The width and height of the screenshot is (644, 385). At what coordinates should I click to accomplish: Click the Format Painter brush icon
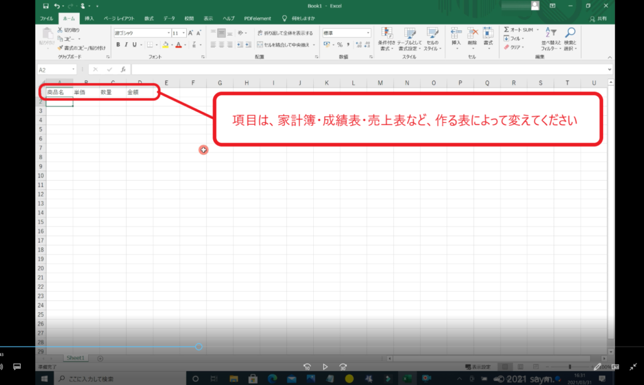point(60,48)
